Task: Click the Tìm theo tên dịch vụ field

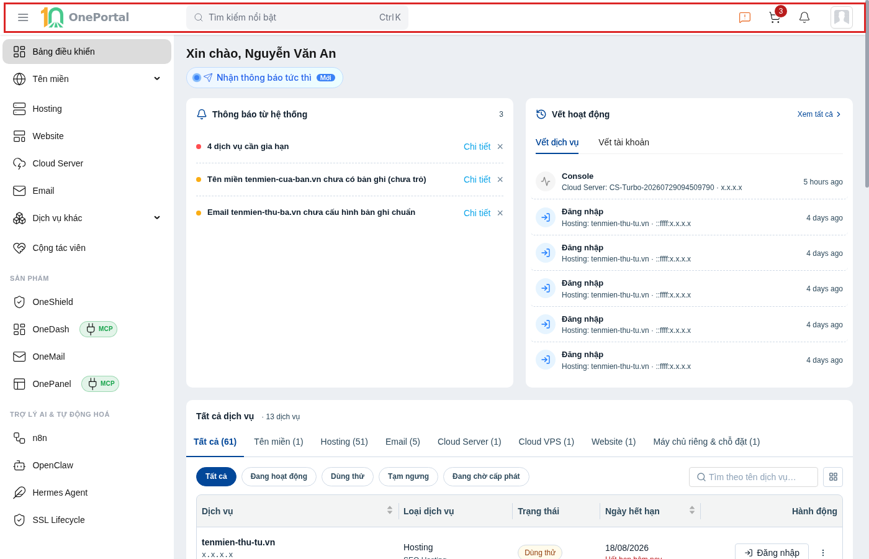Action: 754,477
